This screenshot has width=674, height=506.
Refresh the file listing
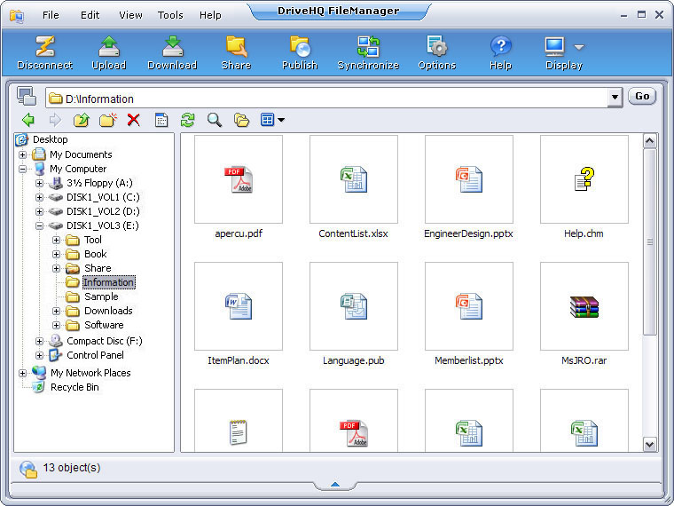tap(187, 120)
